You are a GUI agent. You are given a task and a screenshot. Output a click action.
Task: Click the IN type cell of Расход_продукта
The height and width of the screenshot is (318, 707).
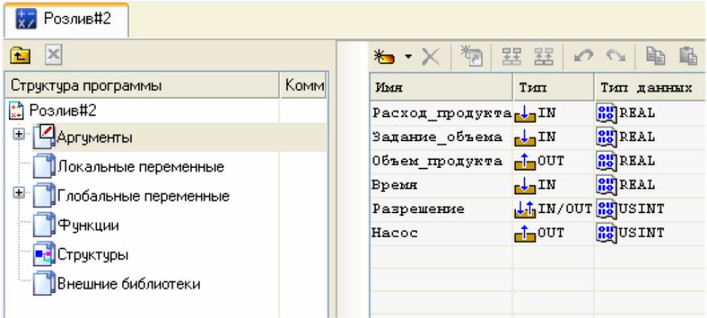[x=554, y=113]
